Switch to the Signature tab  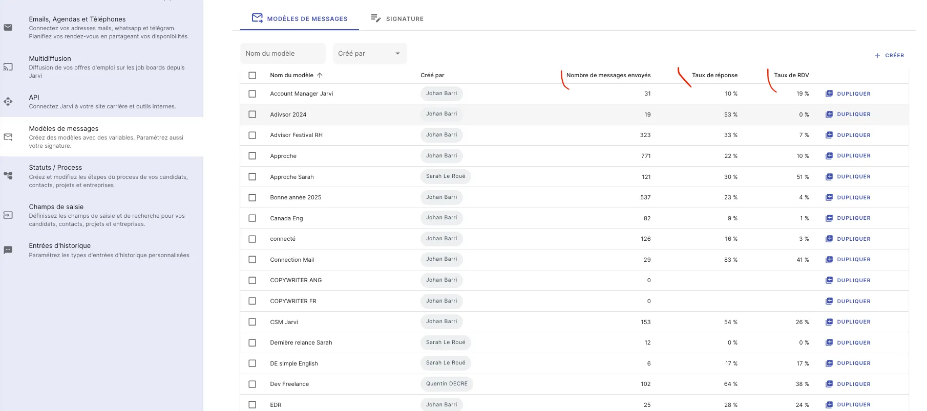click(x=397, y=19)
